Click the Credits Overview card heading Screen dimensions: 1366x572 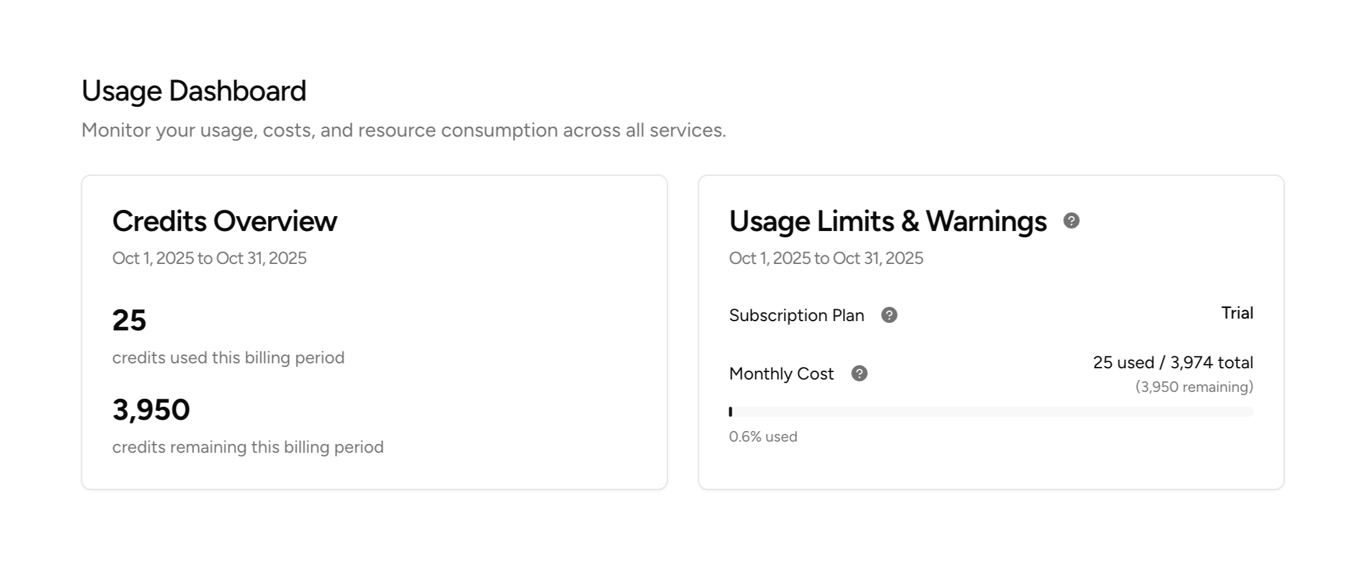[224, 221]
